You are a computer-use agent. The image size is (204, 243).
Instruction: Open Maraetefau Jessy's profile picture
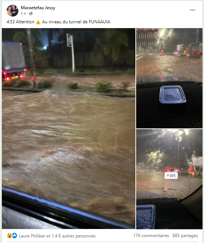point(13,11)
